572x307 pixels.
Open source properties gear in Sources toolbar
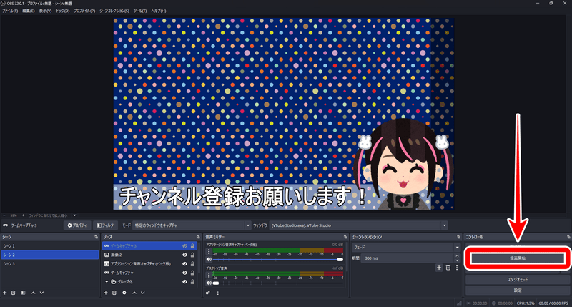pyautogui.click(x=124, y=293)
